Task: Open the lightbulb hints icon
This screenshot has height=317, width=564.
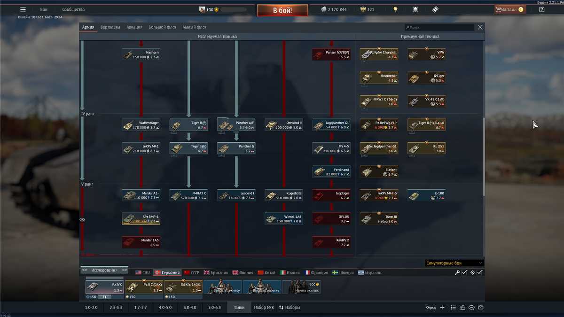Action: point(396,9)
